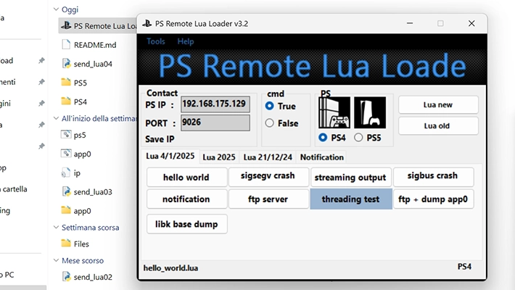The image size is (515, 290).
Task: Click the sigsegv crash button
Action: 268,176
